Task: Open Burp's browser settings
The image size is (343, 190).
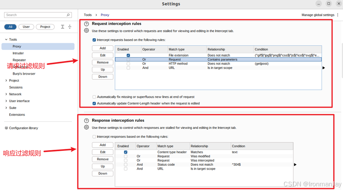Action: point(24,74)
